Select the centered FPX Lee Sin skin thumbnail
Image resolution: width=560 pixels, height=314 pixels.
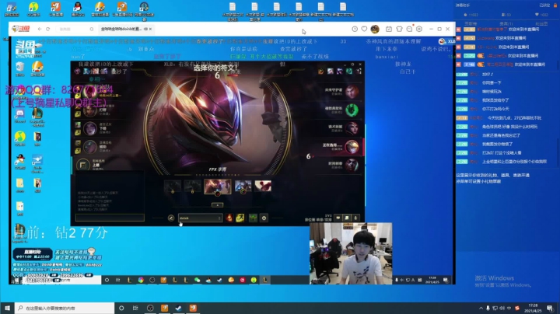[217, 187]
